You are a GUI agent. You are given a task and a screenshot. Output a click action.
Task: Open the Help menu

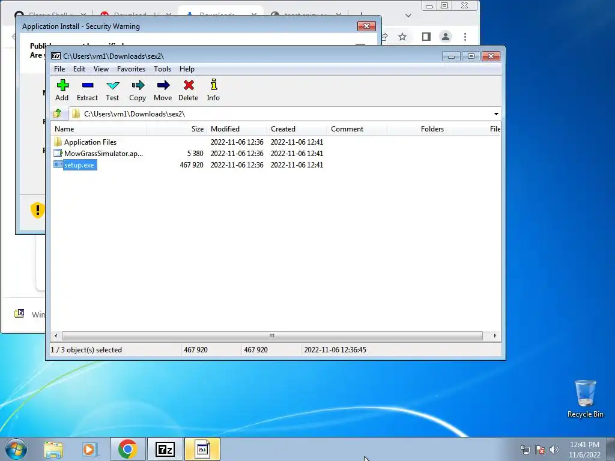(x=187, y=69)
